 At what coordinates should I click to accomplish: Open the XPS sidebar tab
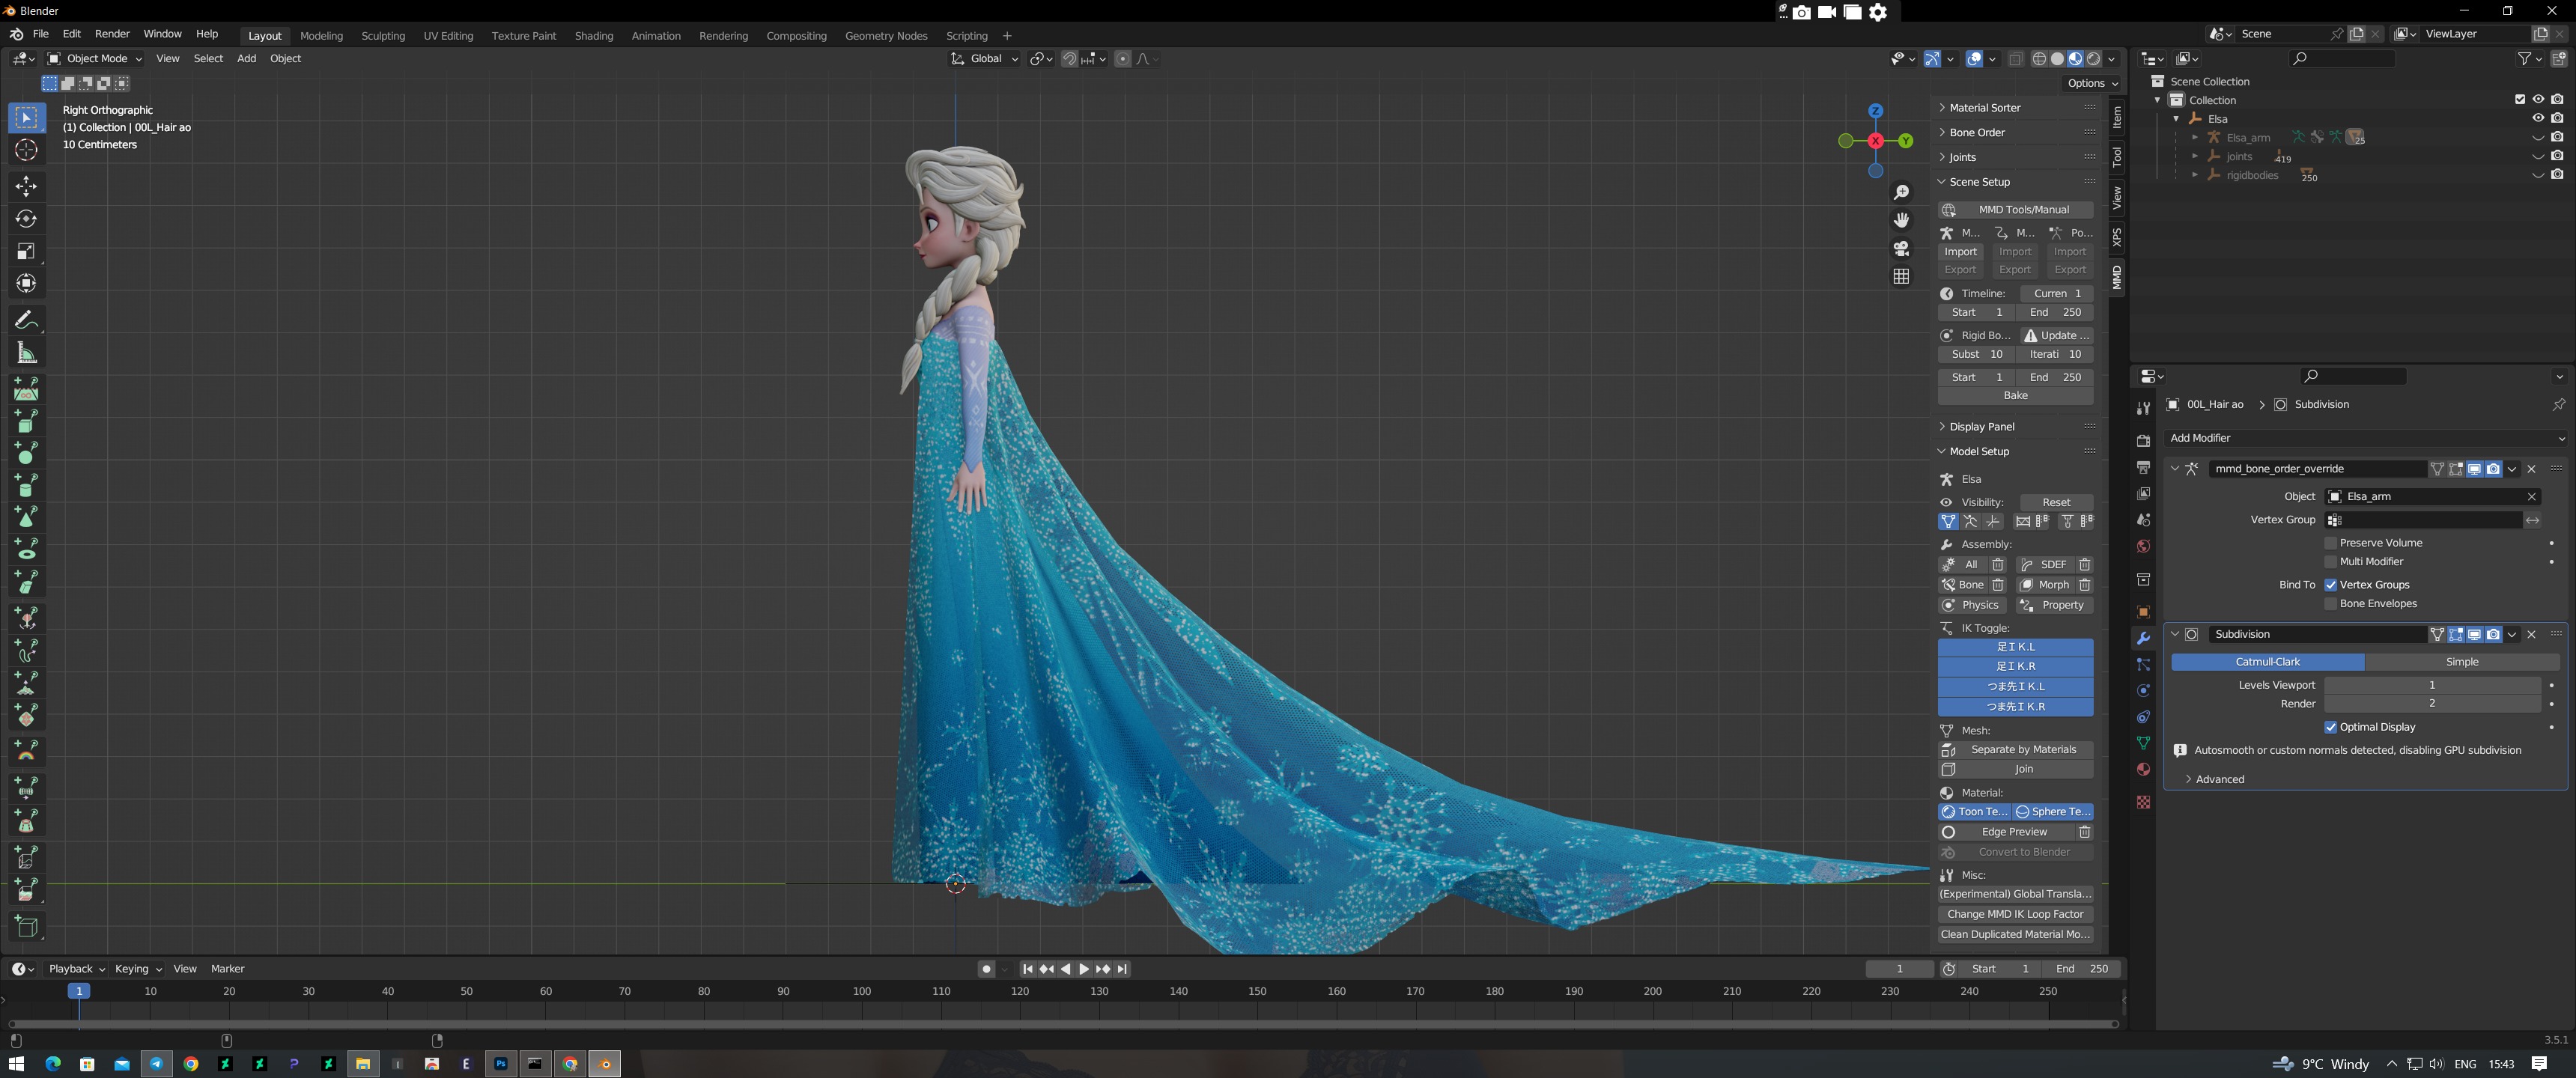point(2116,237)
